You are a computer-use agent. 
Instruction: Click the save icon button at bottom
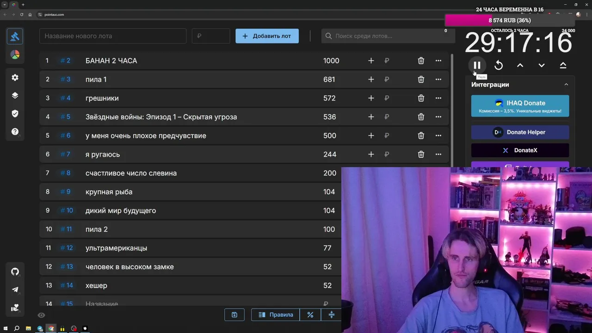coord(234,314)
